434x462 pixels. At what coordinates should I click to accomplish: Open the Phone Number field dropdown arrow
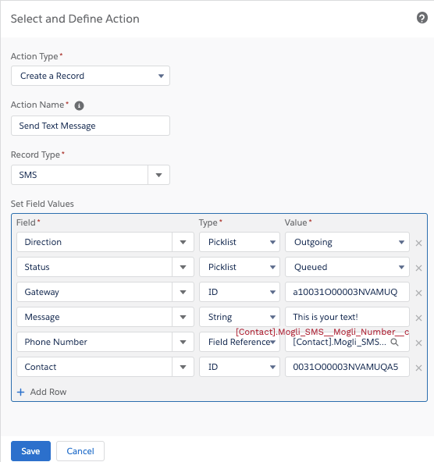pos(183,342)
